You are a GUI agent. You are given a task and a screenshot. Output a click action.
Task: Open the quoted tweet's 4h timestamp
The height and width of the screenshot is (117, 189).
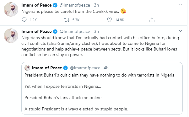point(106,68)
